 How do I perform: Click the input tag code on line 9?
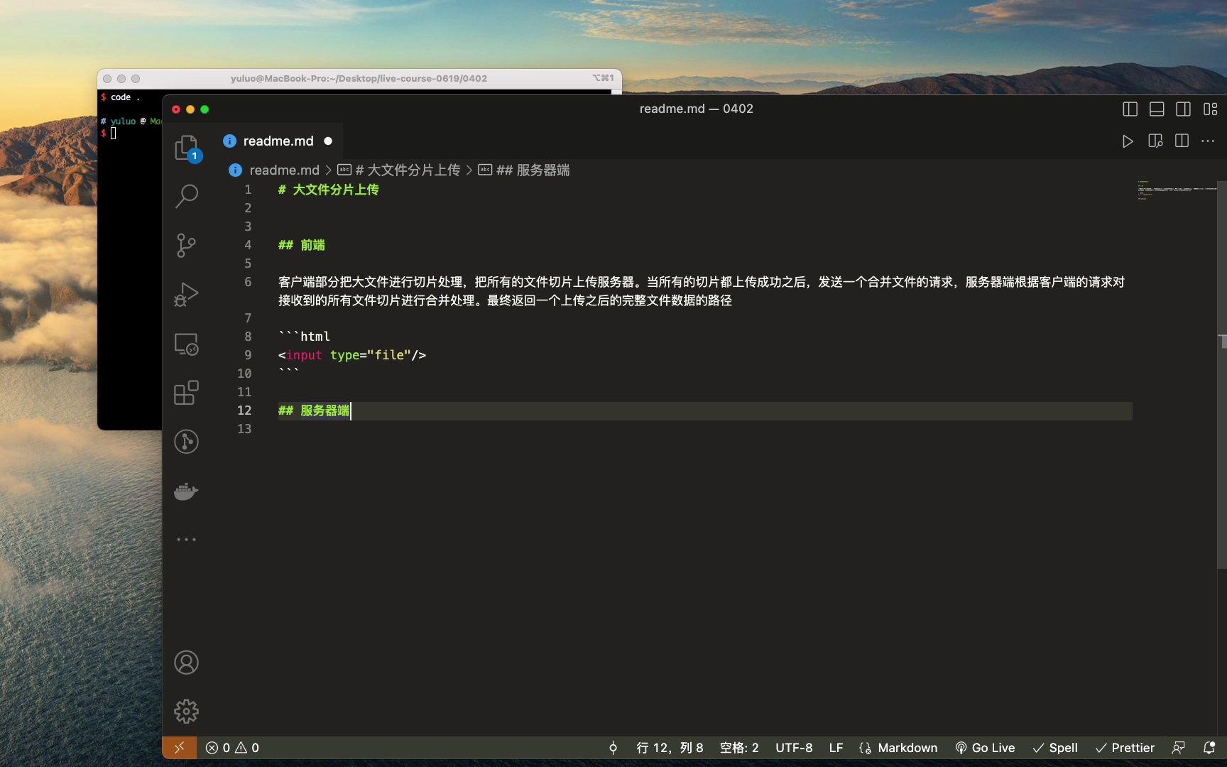pos(352,355)
